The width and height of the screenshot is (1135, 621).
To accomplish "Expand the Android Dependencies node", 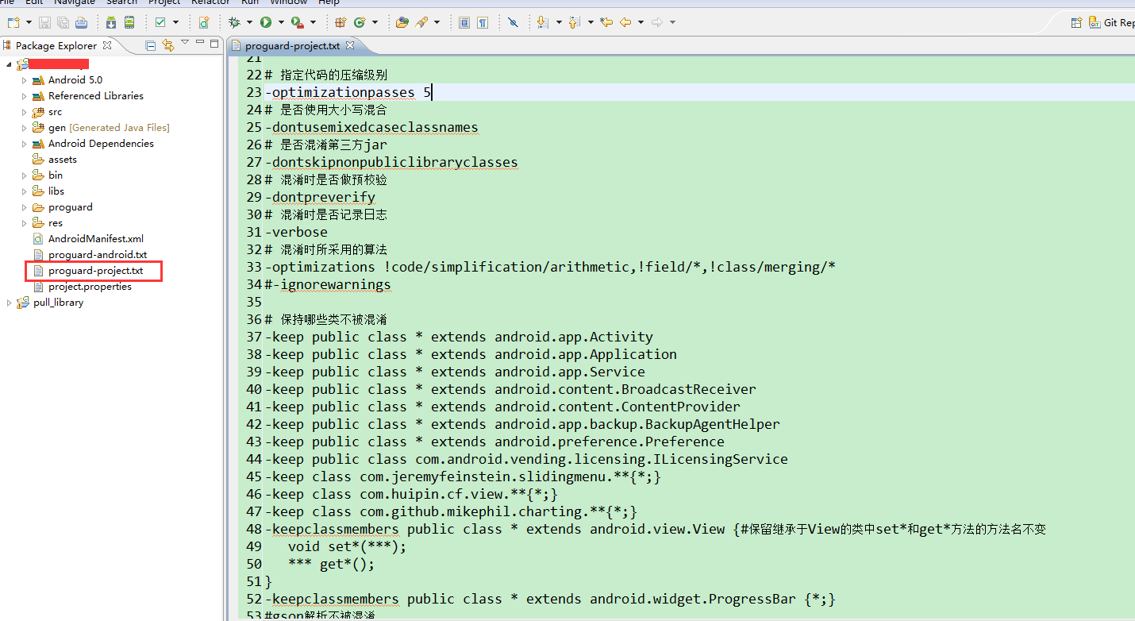I will click(24, 144).
